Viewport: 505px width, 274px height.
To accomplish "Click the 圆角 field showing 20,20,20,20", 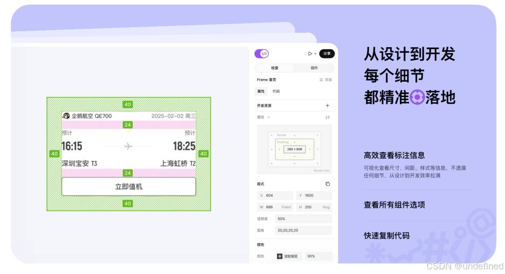I will (303, 230).
